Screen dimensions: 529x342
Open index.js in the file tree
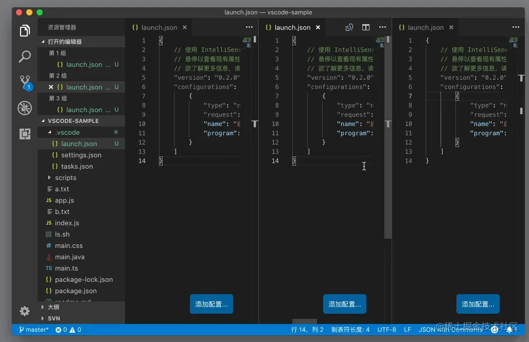point(81,223)
